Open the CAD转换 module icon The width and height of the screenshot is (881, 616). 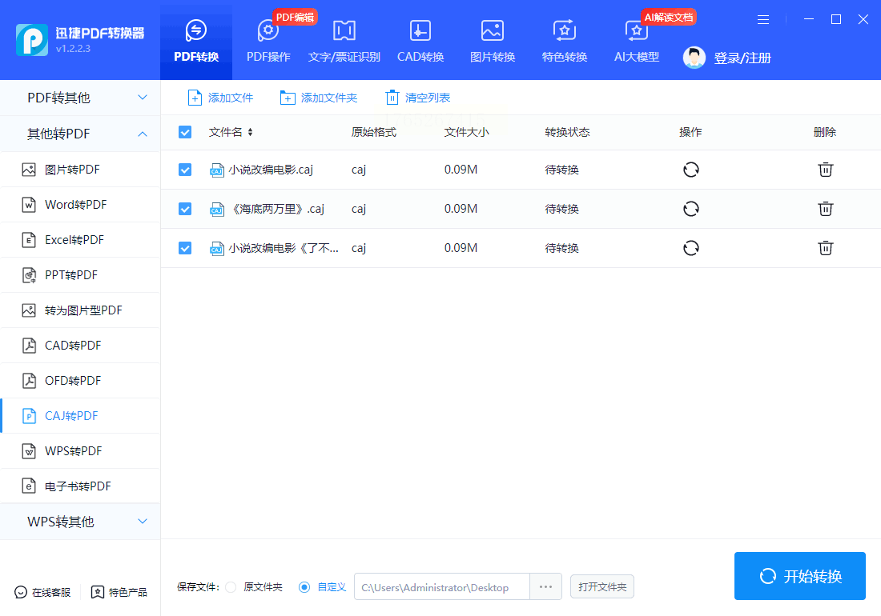(x=420, y=32)
